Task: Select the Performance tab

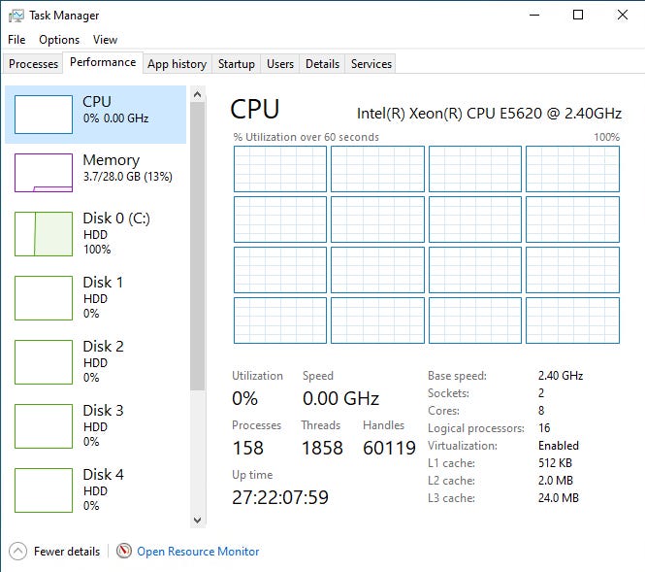Action: pos(103,62)
